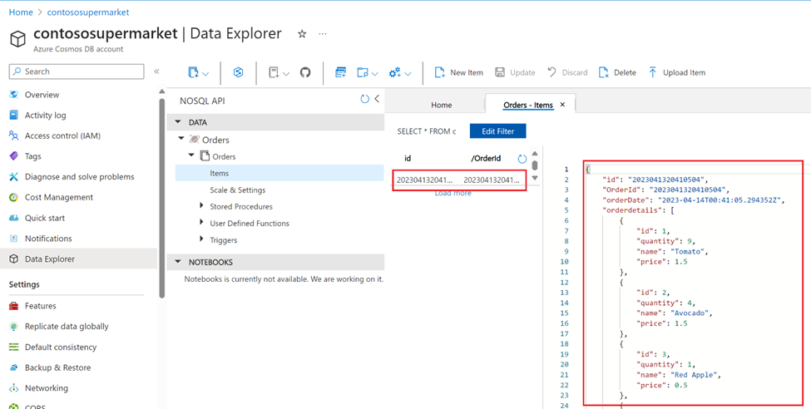Expand the gears icon dropdown arrow
The width and height of the screenshot is (811, 409).
pyautogui.click(x=408, y=73)
